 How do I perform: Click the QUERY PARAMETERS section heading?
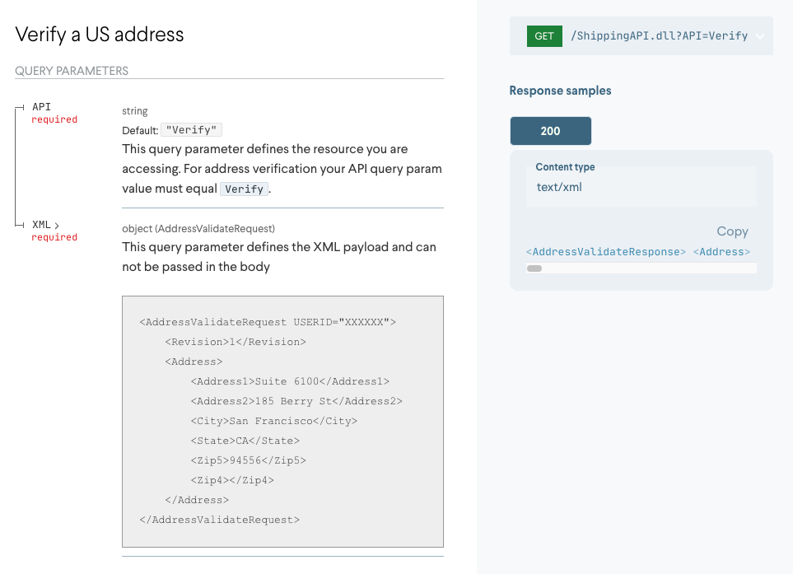(x=71, y=71)
